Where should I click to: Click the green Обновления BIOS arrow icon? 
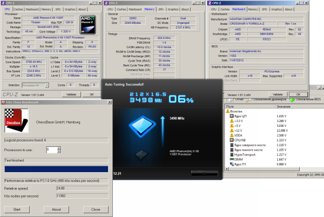[292, 100]
